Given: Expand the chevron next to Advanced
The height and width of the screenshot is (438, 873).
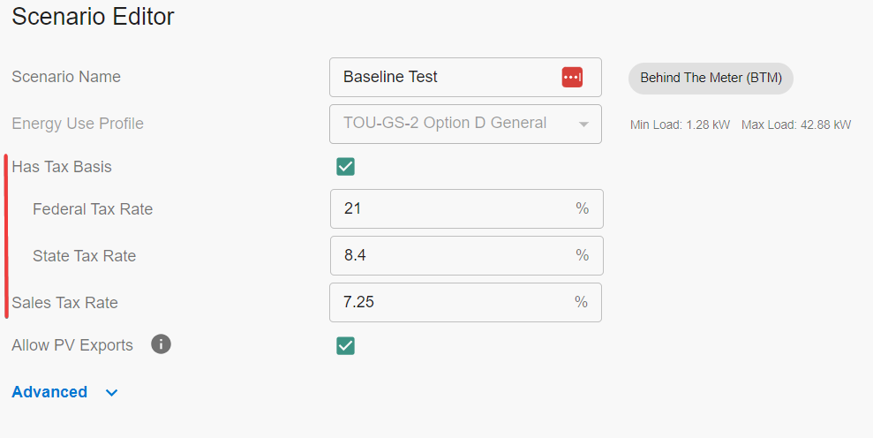Looking at the screenshot, I should point(112,393).
